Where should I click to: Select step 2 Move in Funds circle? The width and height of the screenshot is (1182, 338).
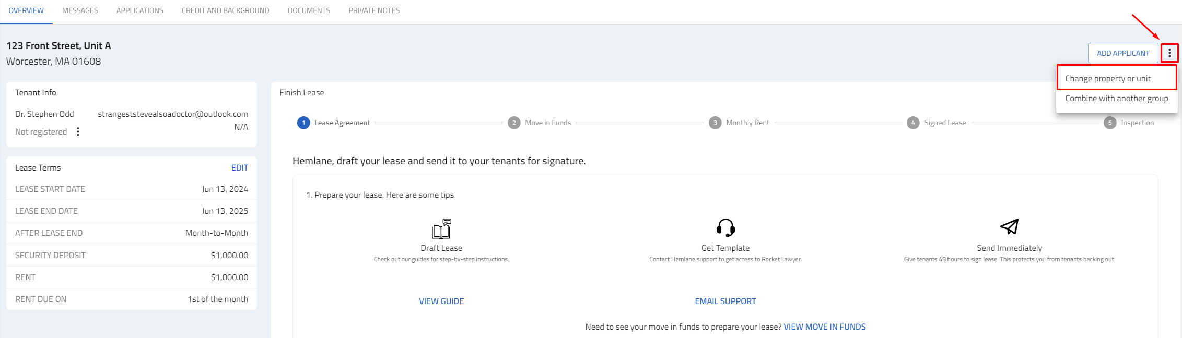pos(514,123)
